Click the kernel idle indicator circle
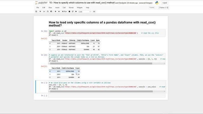The height and width of the screenshot is (114, 203). coord(167,8)
